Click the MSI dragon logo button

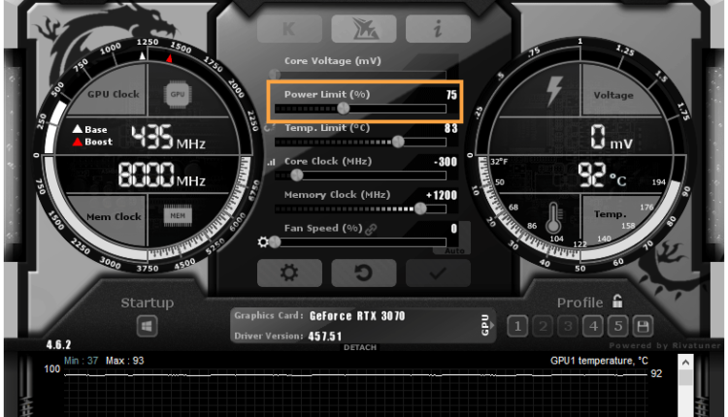(x=363, y=28)
